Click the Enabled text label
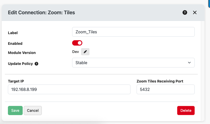Screen dimensions: 210x124 pos(15,44)
